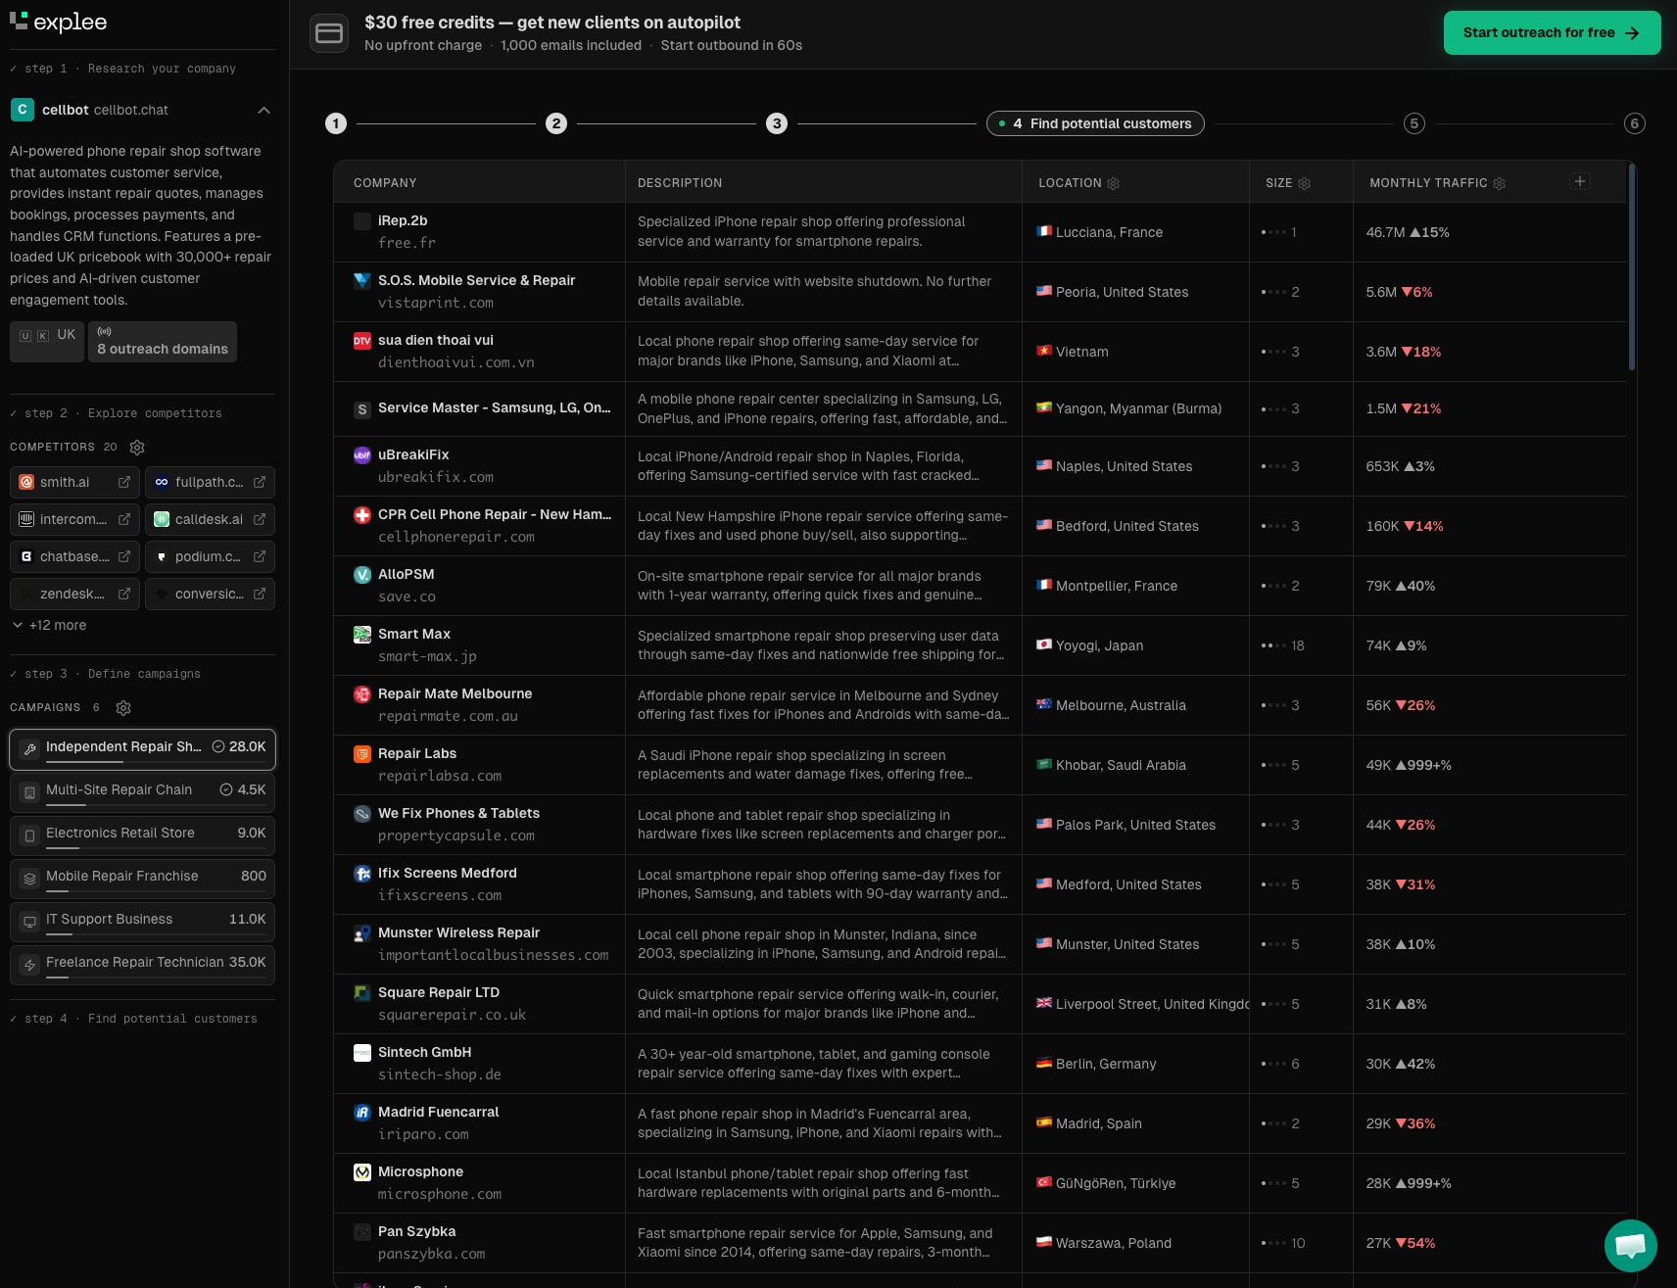This screenshot has height=1288, width=1677.
Task: Open zendesk external link icon
Action: (124, 594)
